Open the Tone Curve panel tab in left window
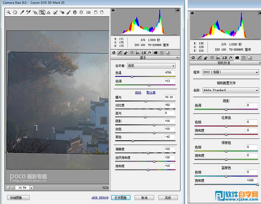The height and width of the screenshot is (204, 261). (x=120, y=52)
